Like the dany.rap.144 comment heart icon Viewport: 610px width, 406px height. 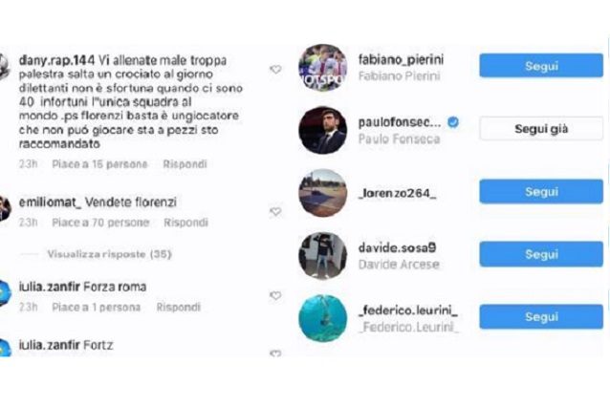click(275, 70)
